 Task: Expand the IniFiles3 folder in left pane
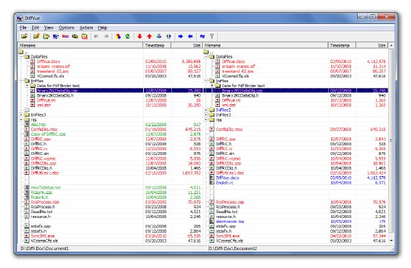point(21,114)
